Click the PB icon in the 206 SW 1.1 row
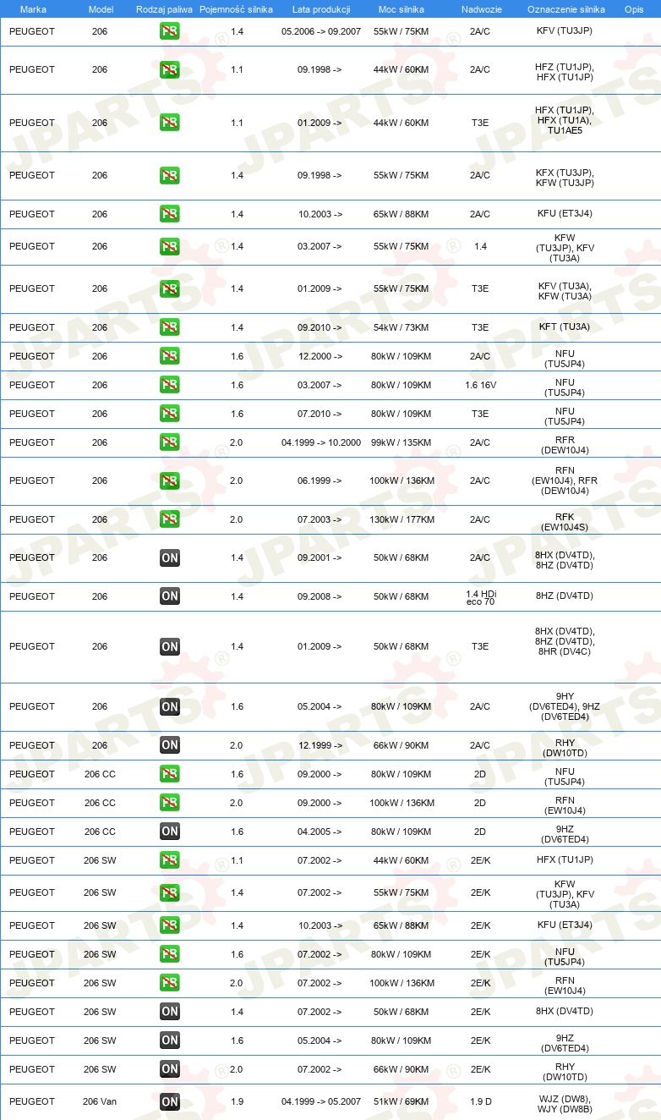This screenshot has width=661, height=1120. 170,860
